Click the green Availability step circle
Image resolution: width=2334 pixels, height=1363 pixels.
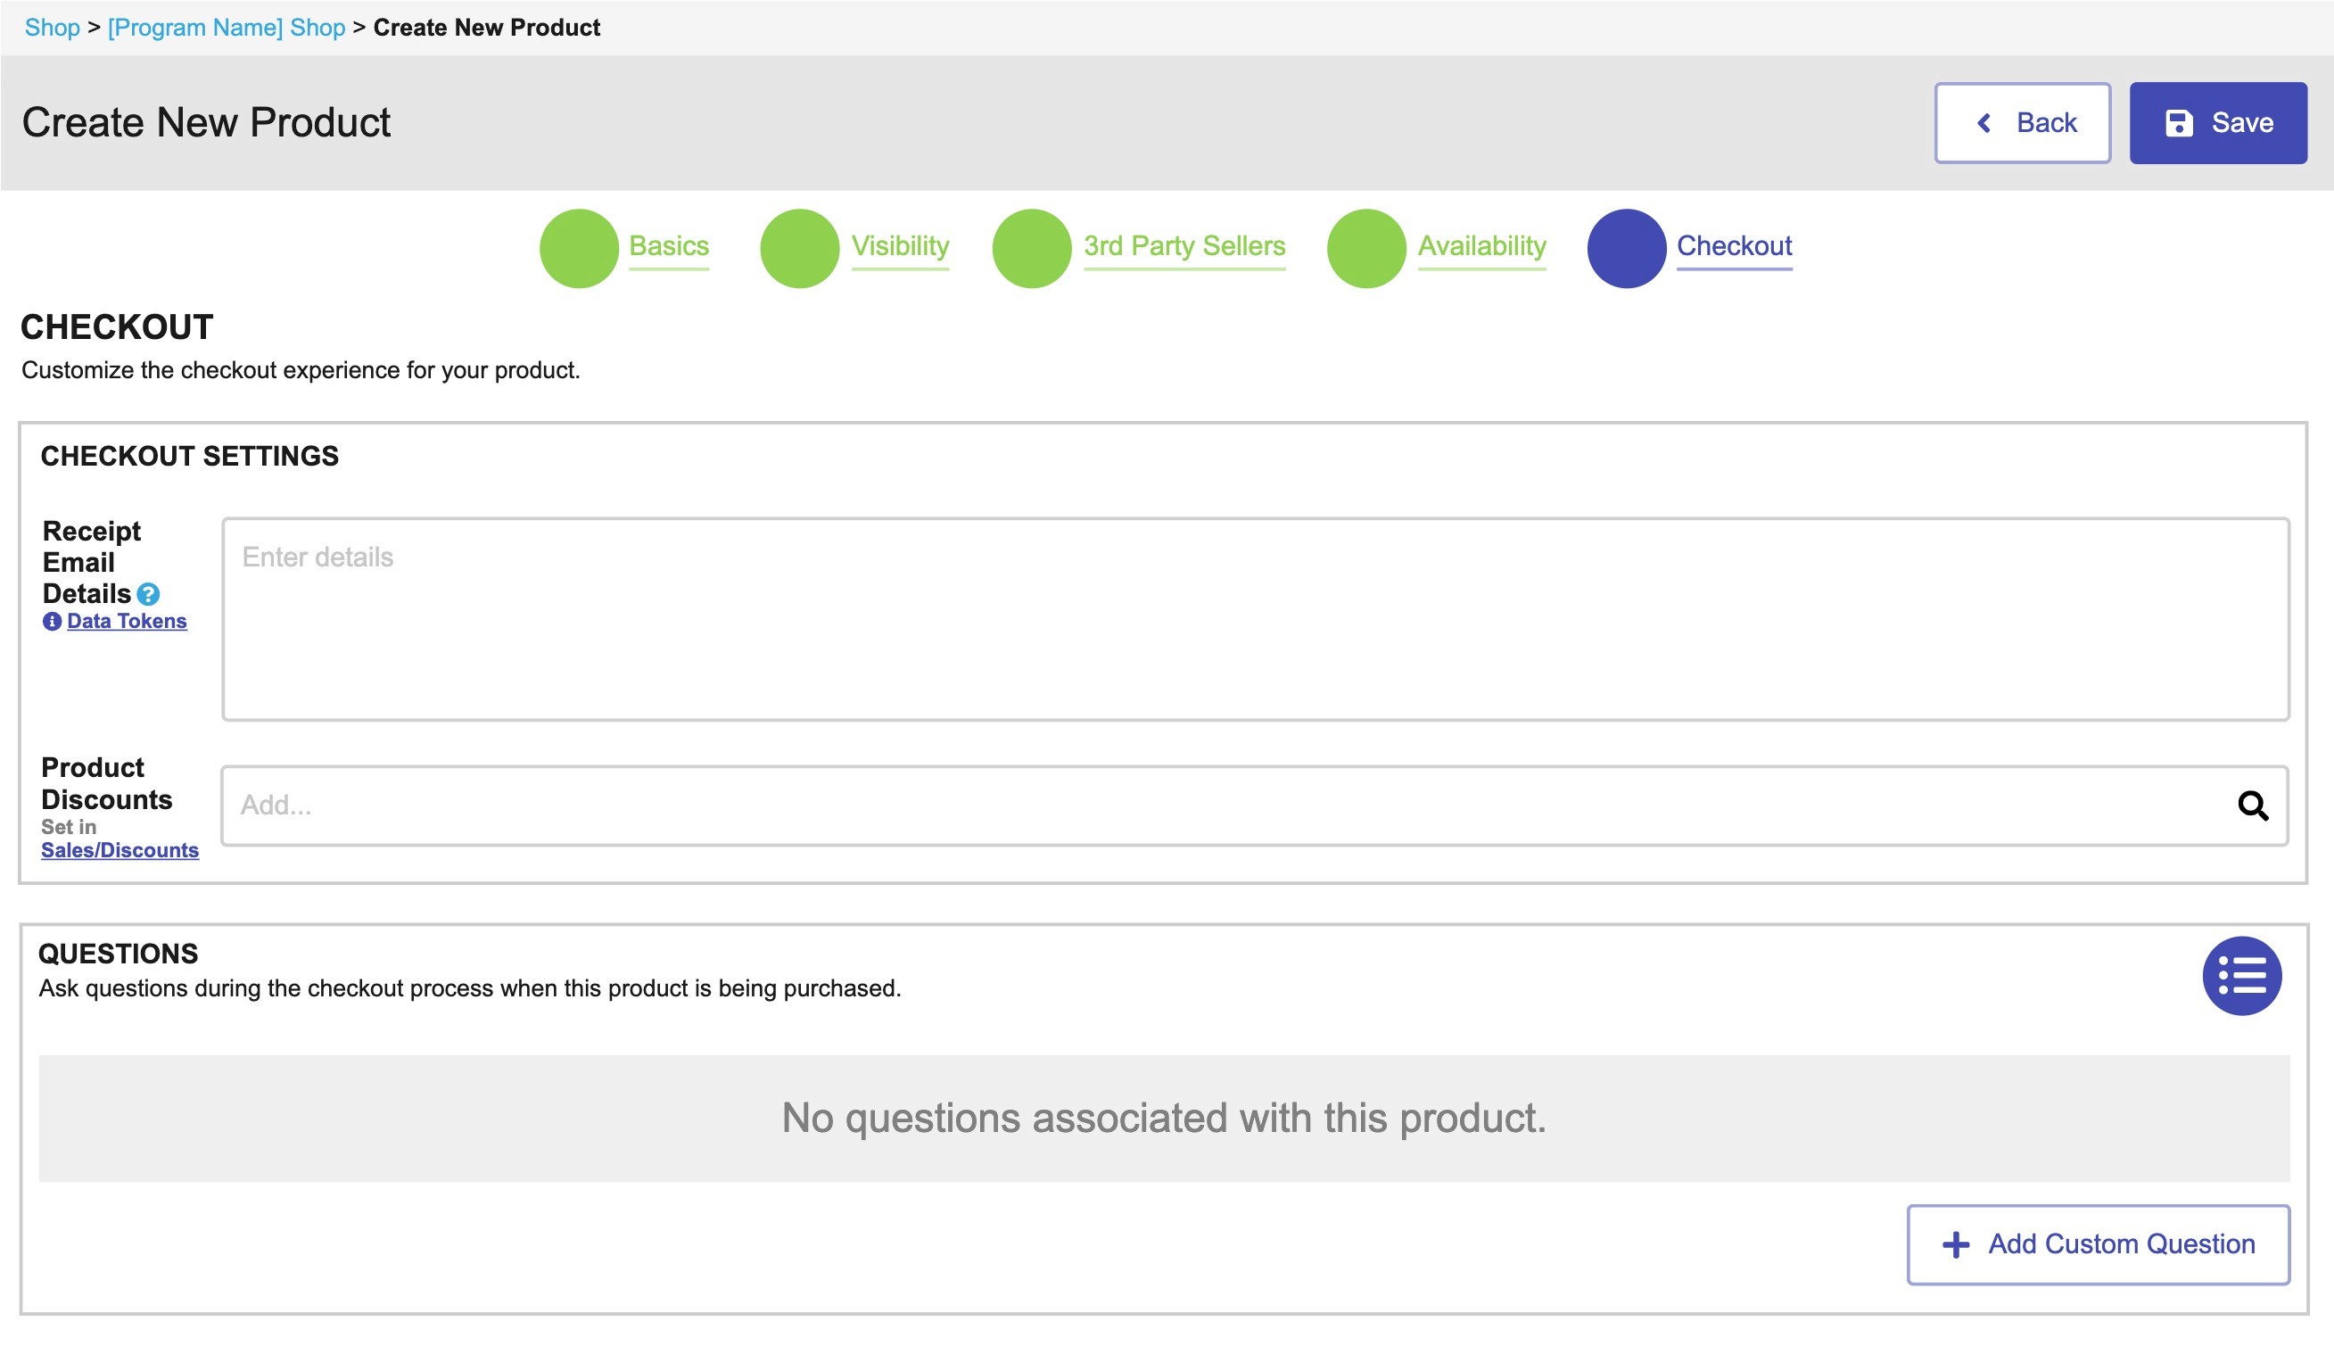pyautogui.click(x=1366, y=248)
